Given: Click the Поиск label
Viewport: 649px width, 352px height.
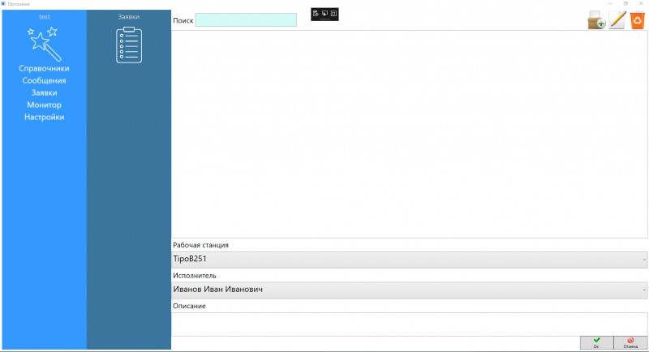Looking at the screenshot, I should (183, 20).
